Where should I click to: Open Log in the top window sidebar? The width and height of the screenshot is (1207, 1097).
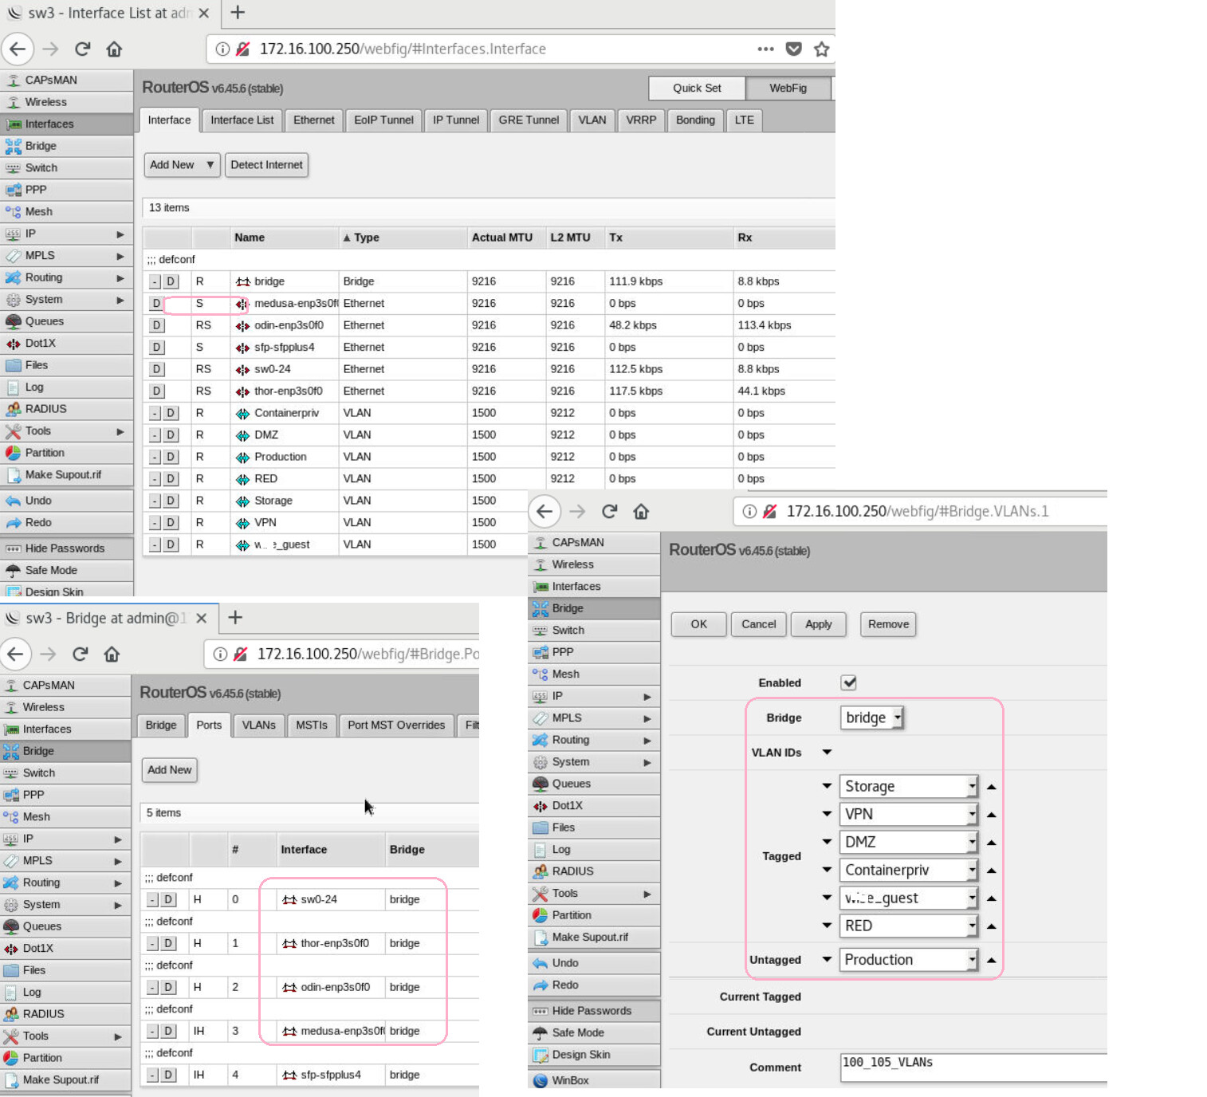tap(66, 387)
